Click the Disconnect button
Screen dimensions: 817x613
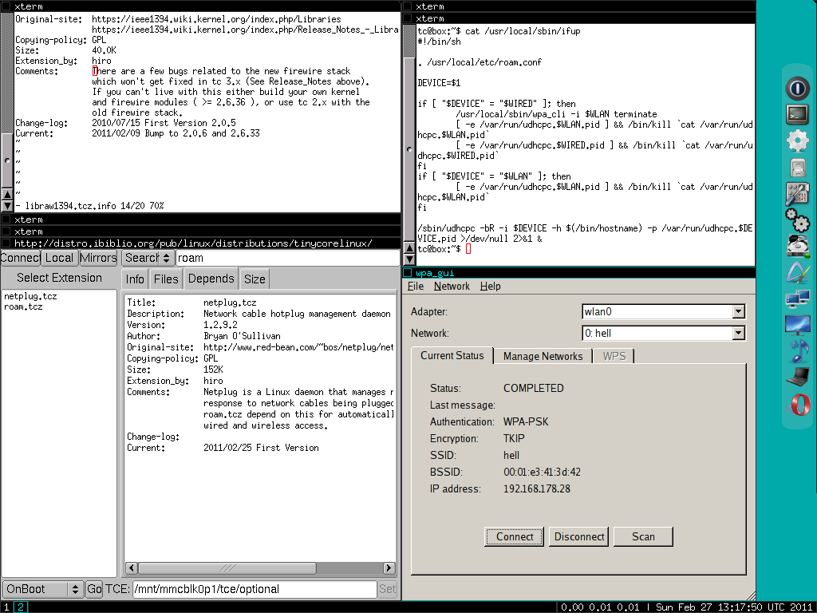[579, 536]
